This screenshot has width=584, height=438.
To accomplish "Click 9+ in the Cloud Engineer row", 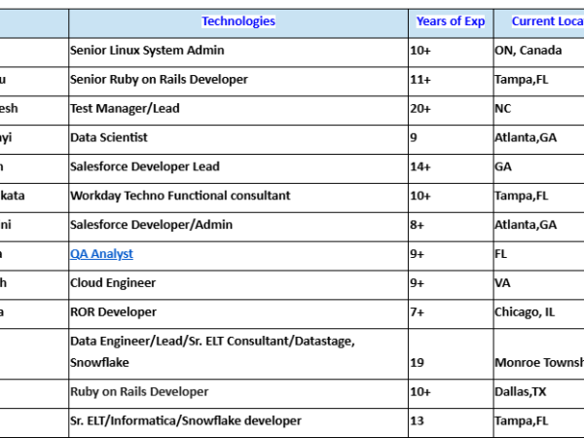I will click(x=451, y=285).
